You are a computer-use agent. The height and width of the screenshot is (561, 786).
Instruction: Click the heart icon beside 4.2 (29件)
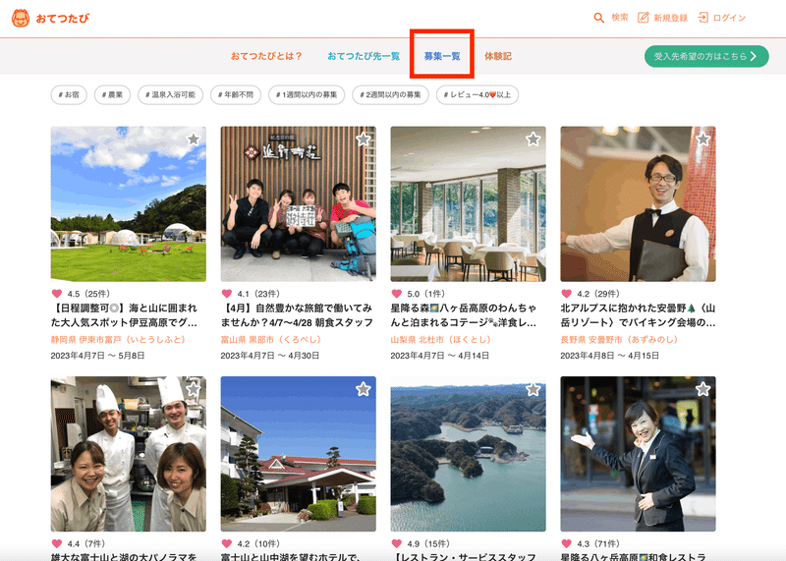(567, 294)
